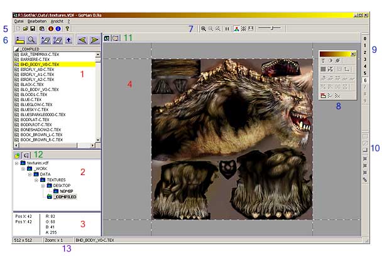Click the green folder tab above the directory tree
Image resolution: width=382 pixels, height=256 pixels.
tap(17, 155)
